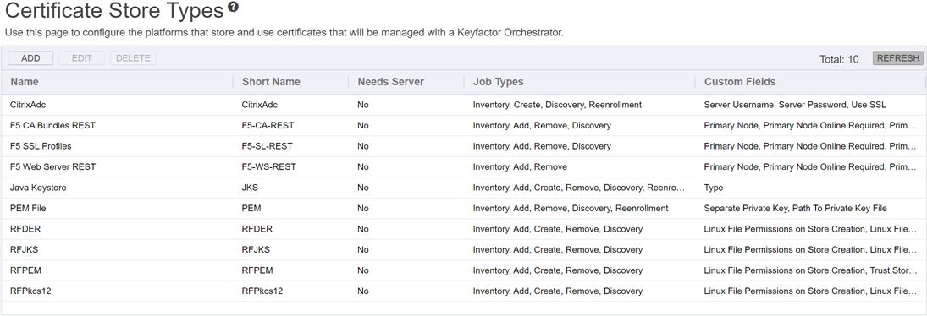Select the RFJKS row
Image resolution: width=927 pixels, height=316 pixels.
(464, 249)
